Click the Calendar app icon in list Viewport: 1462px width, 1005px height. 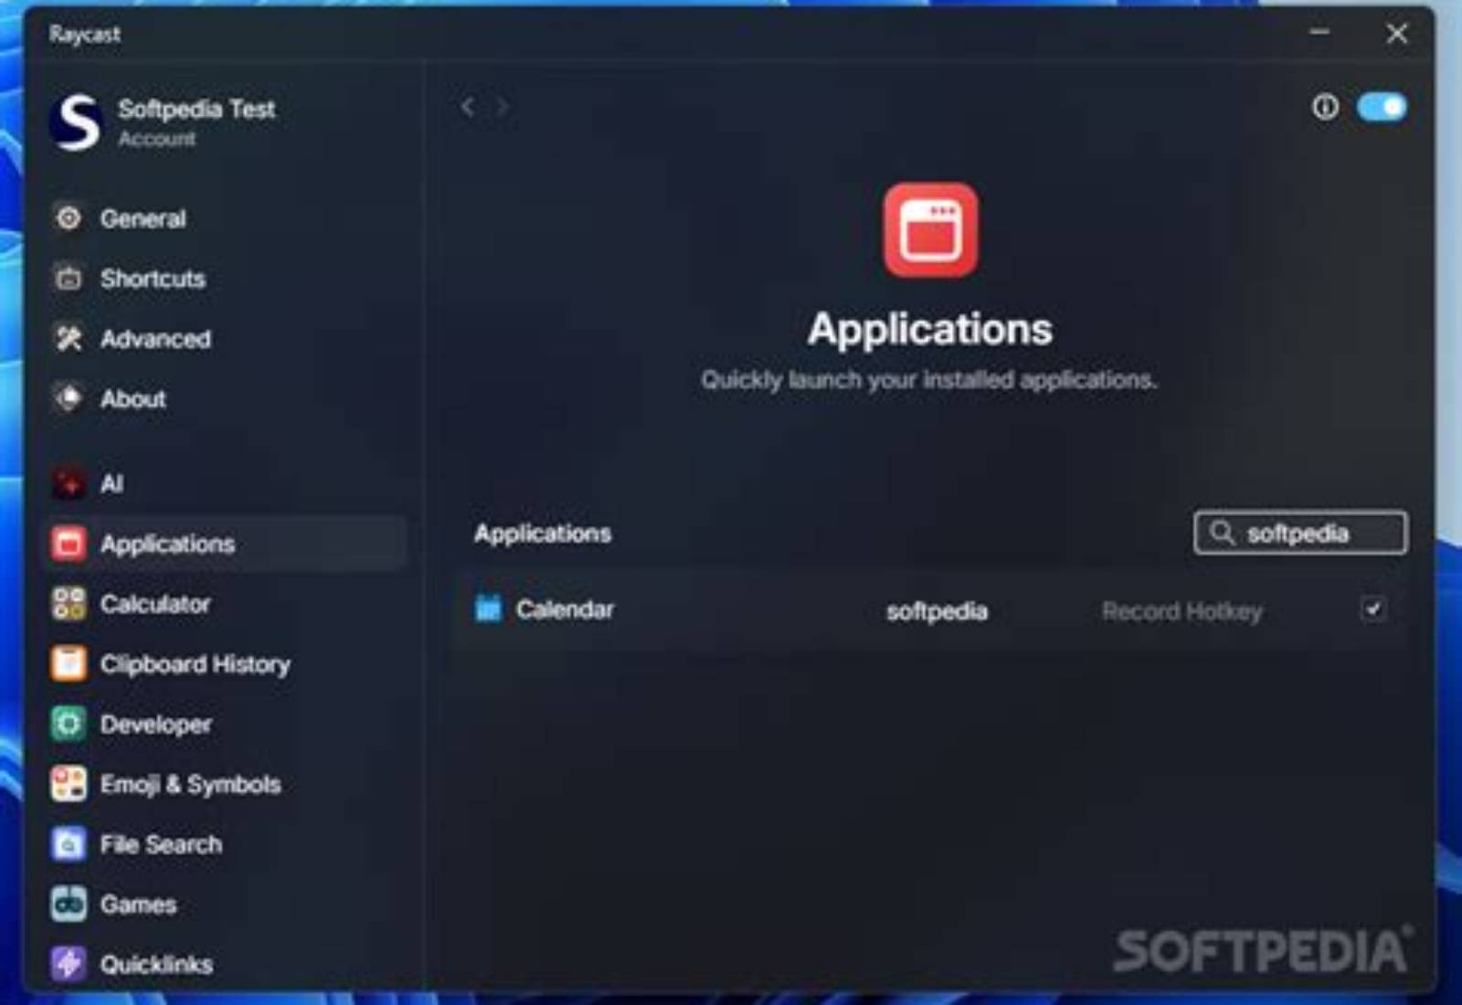(x=489, y=608)
